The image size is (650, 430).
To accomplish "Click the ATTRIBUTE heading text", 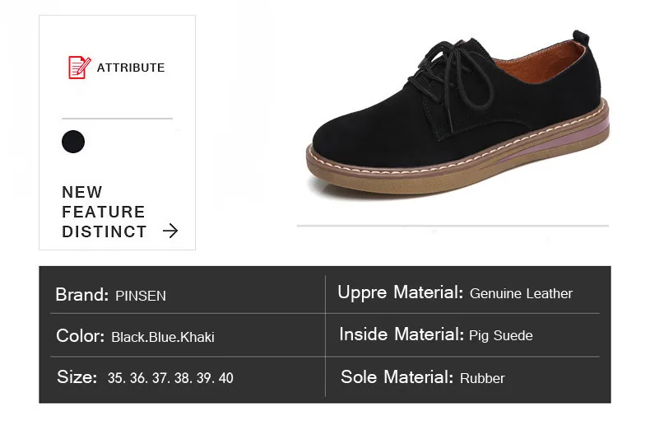I will [131, 68].
